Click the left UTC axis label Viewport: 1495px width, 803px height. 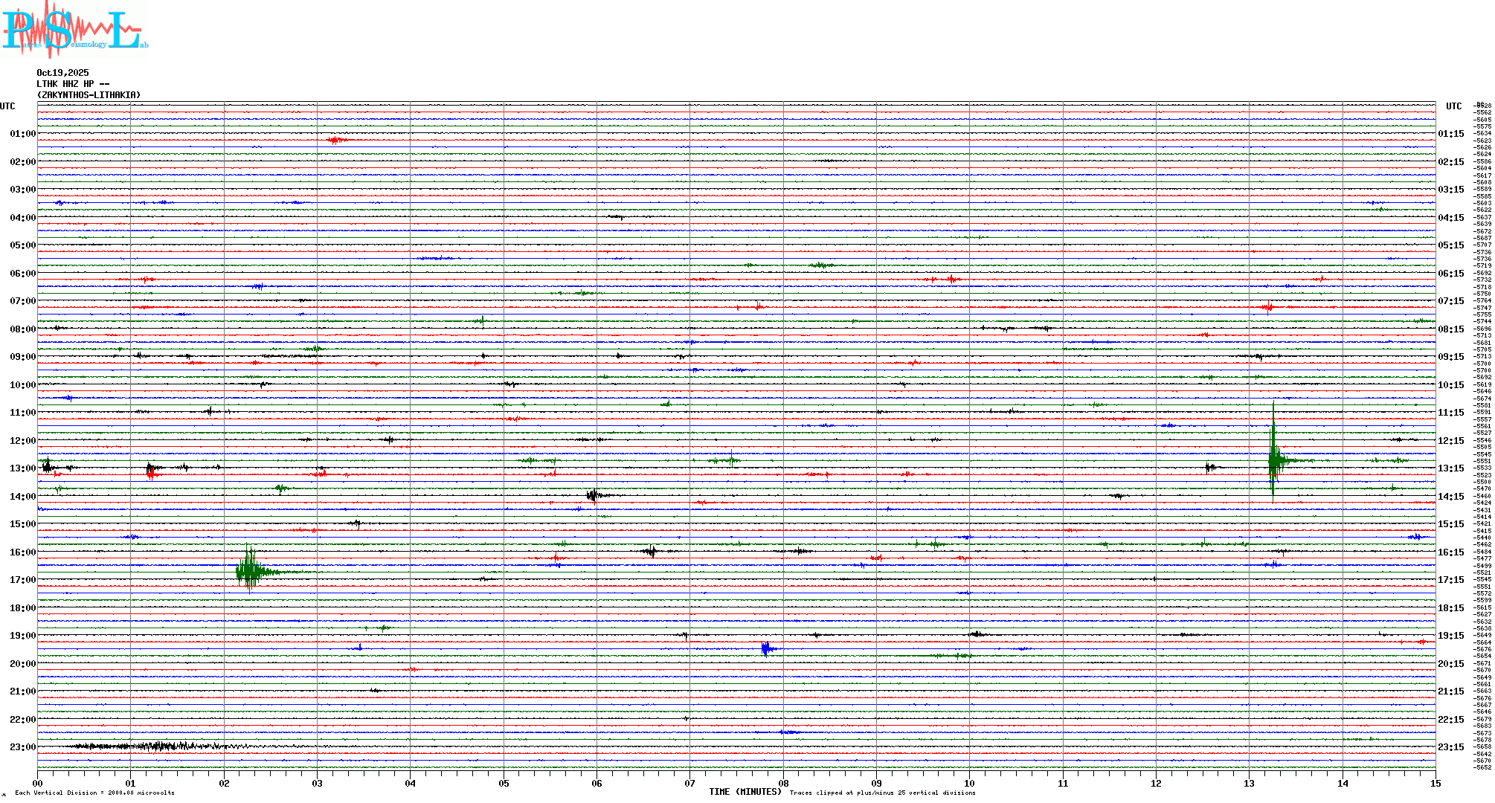7,106
